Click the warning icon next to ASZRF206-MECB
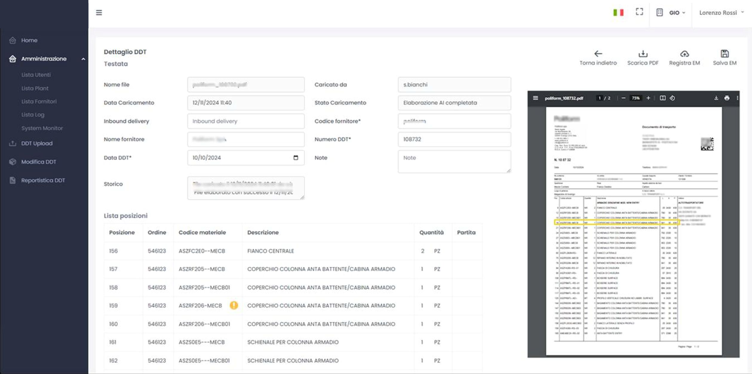 [234, 305]
